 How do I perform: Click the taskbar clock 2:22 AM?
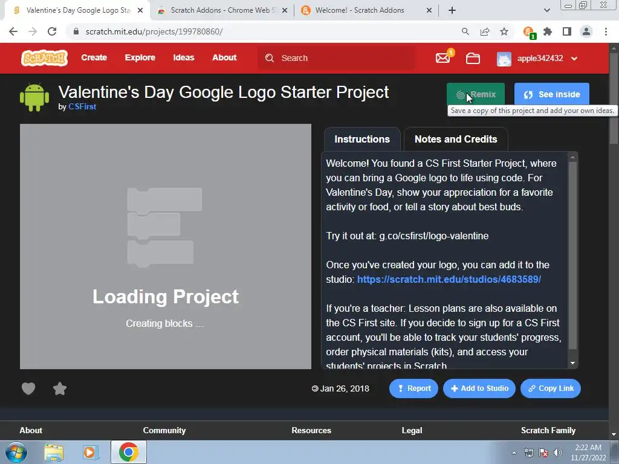[x=588, y=453]
